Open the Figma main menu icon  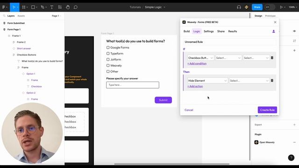point(4,7)
